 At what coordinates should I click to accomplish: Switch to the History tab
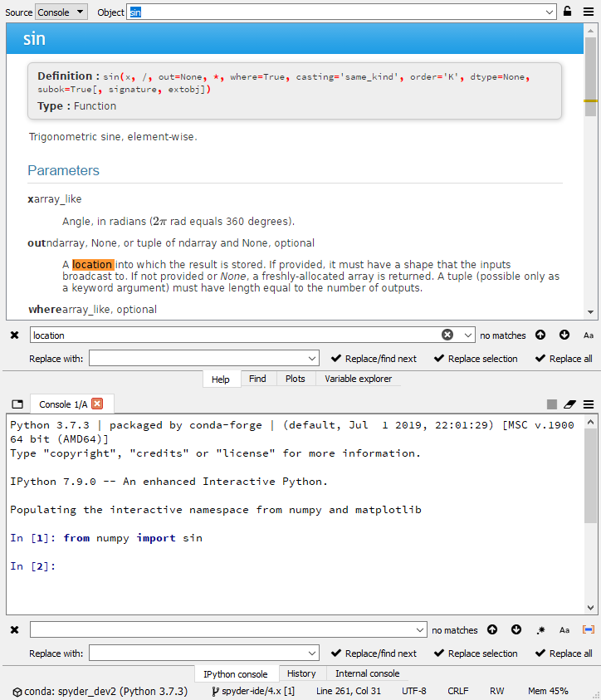(x=301, y=673)
